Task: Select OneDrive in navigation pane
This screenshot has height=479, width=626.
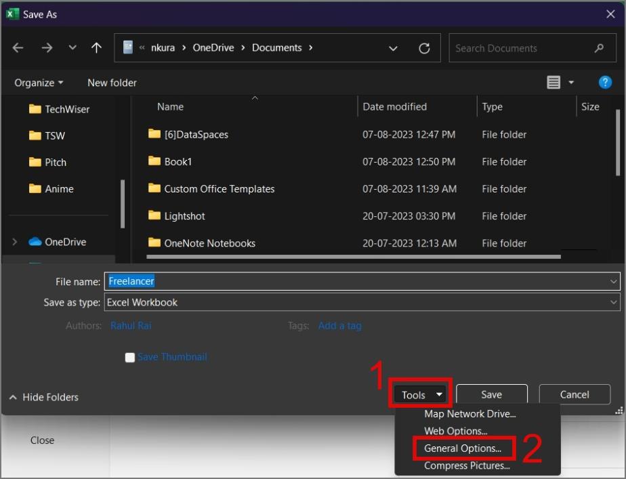Action: 57,242
